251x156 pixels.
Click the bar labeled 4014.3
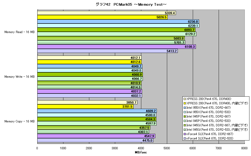tap(89, 87)
